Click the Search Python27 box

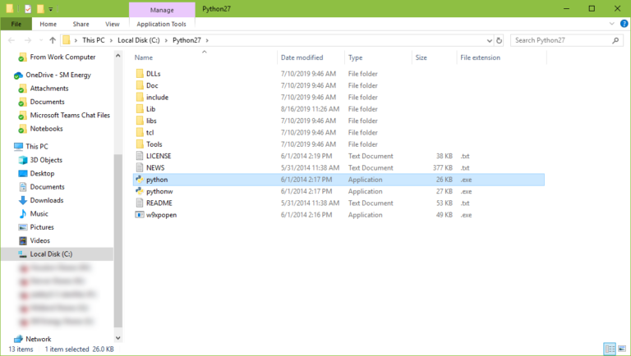(x=560, y=40)
